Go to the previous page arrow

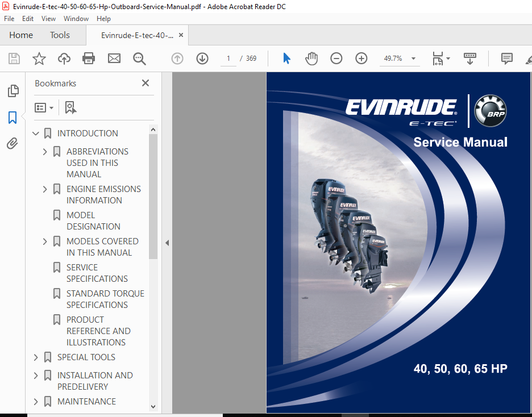(177, 59)
